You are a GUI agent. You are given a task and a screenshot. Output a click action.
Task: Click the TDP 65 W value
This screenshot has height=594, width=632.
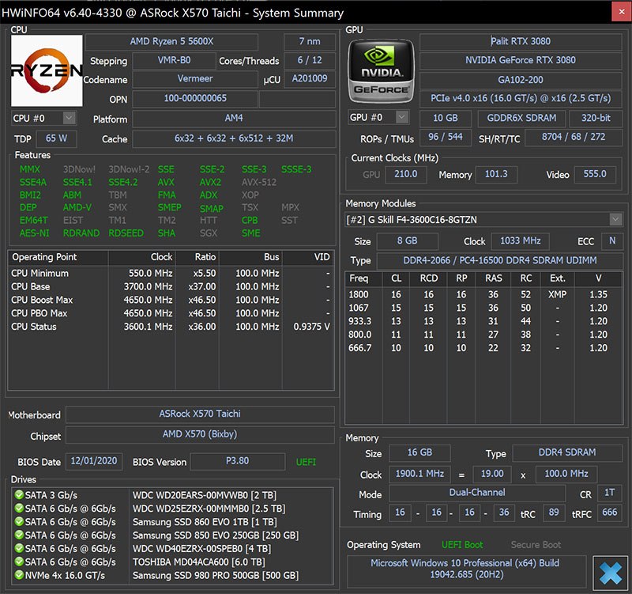click(56, 139)
